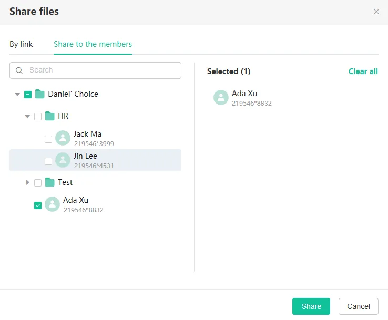The image size is (388, 320).
Task: Switch to the By link tab
Action: 21,44
